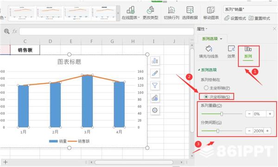The width and height of the screenshot is (278, 167).
Task: Select the 次坐标轴(S) radio button
Action: [206, 97]
